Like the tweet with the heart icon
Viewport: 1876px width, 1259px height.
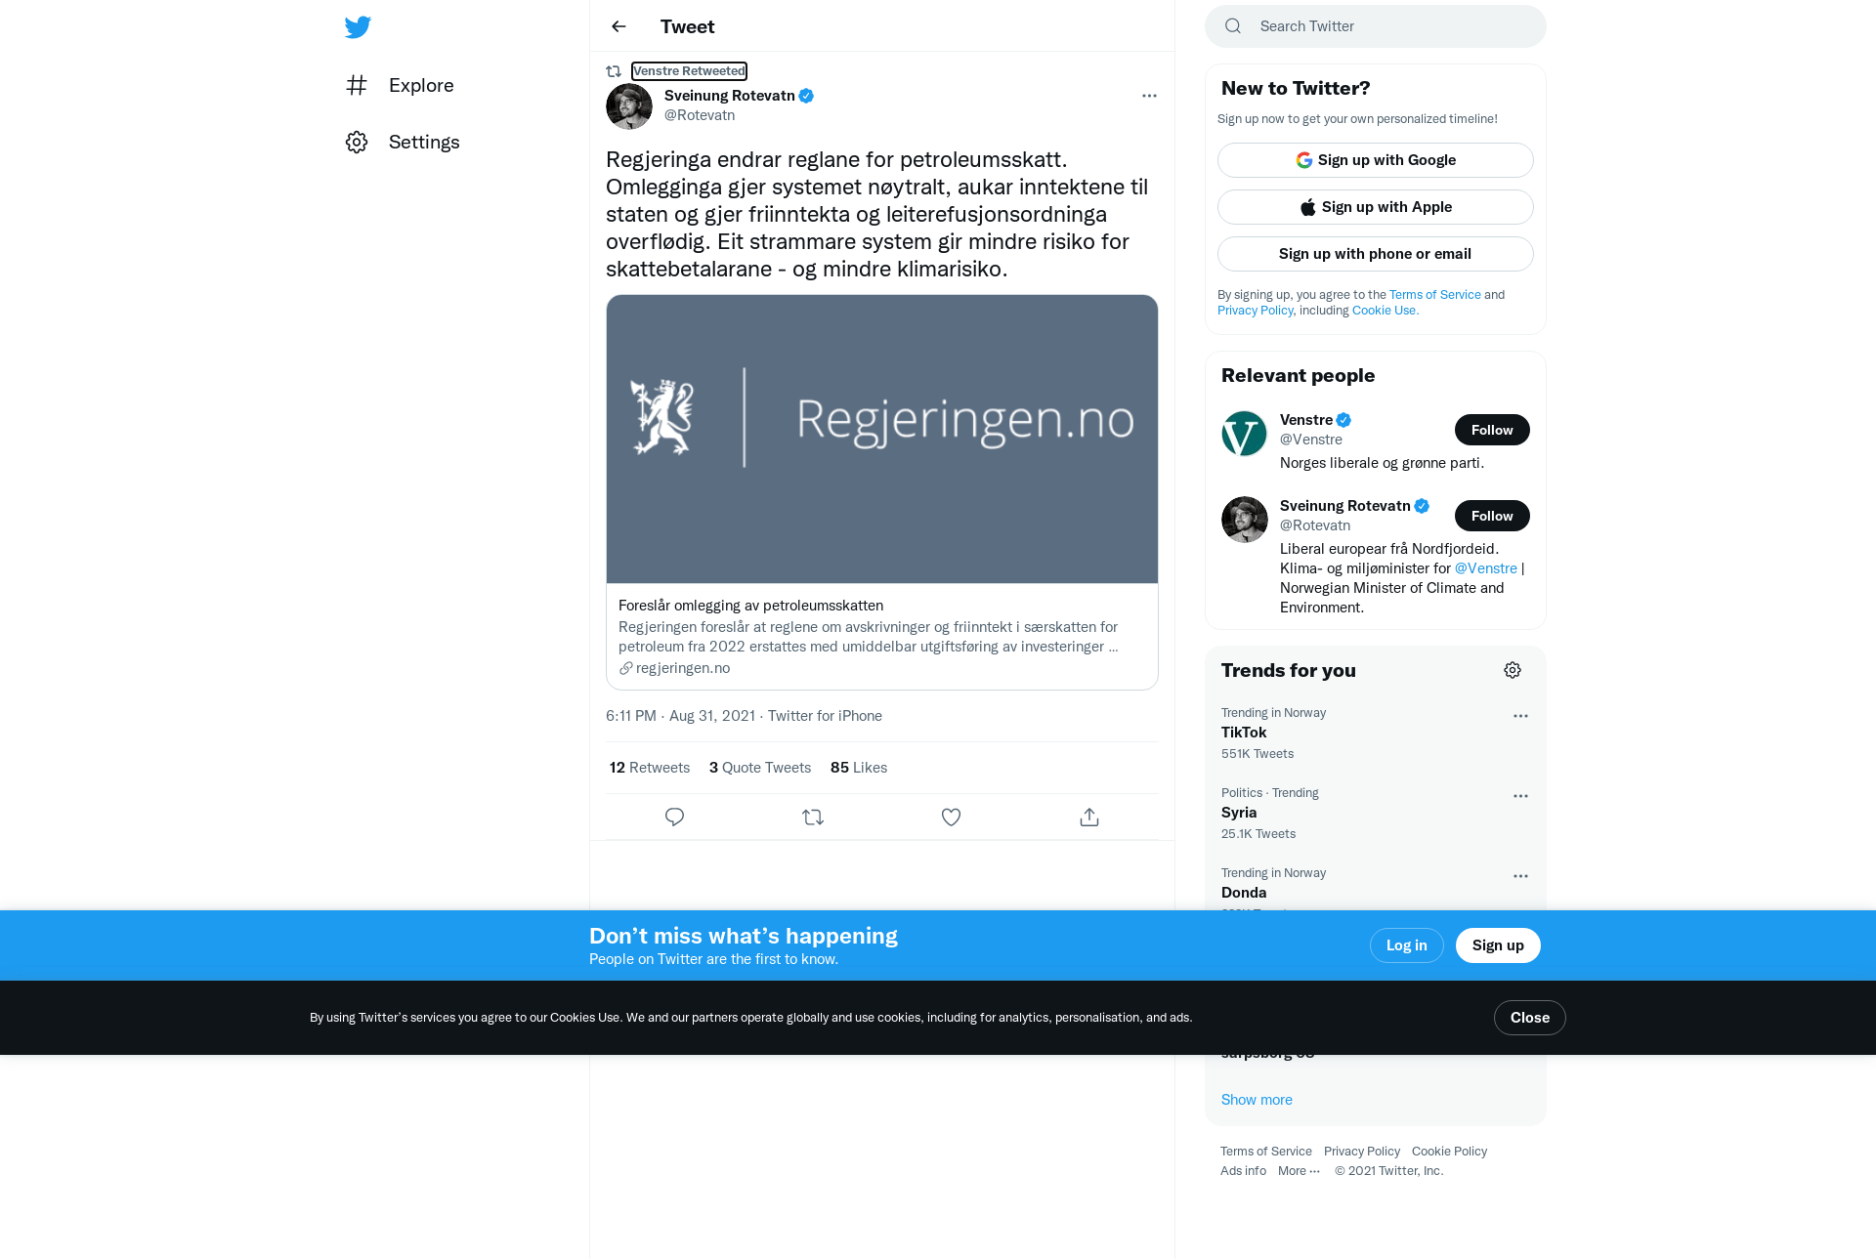coord(951,817)
